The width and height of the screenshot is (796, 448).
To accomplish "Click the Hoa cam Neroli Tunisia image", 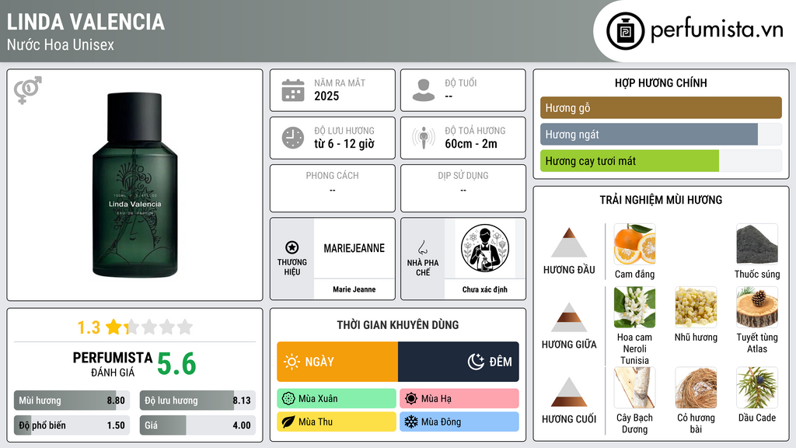I will click(634, 307).
